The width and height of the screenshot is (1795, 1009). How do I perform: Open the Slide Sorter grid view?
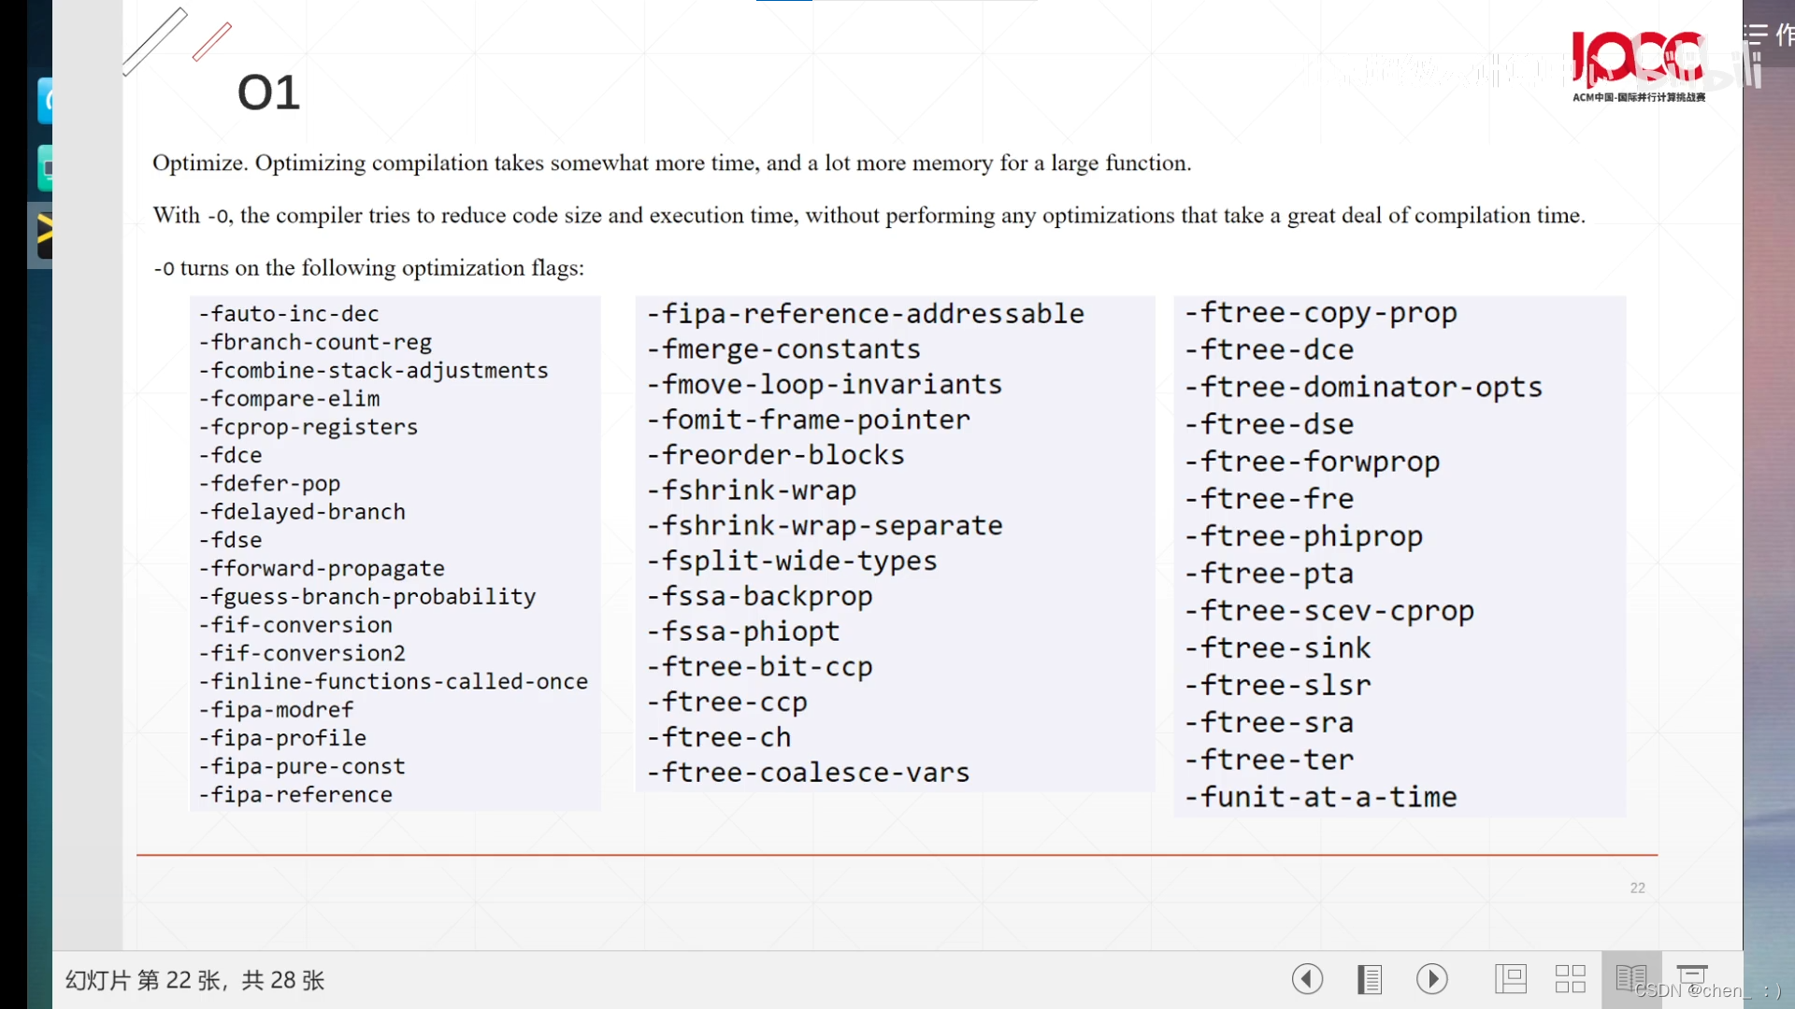click(1570, 979)
